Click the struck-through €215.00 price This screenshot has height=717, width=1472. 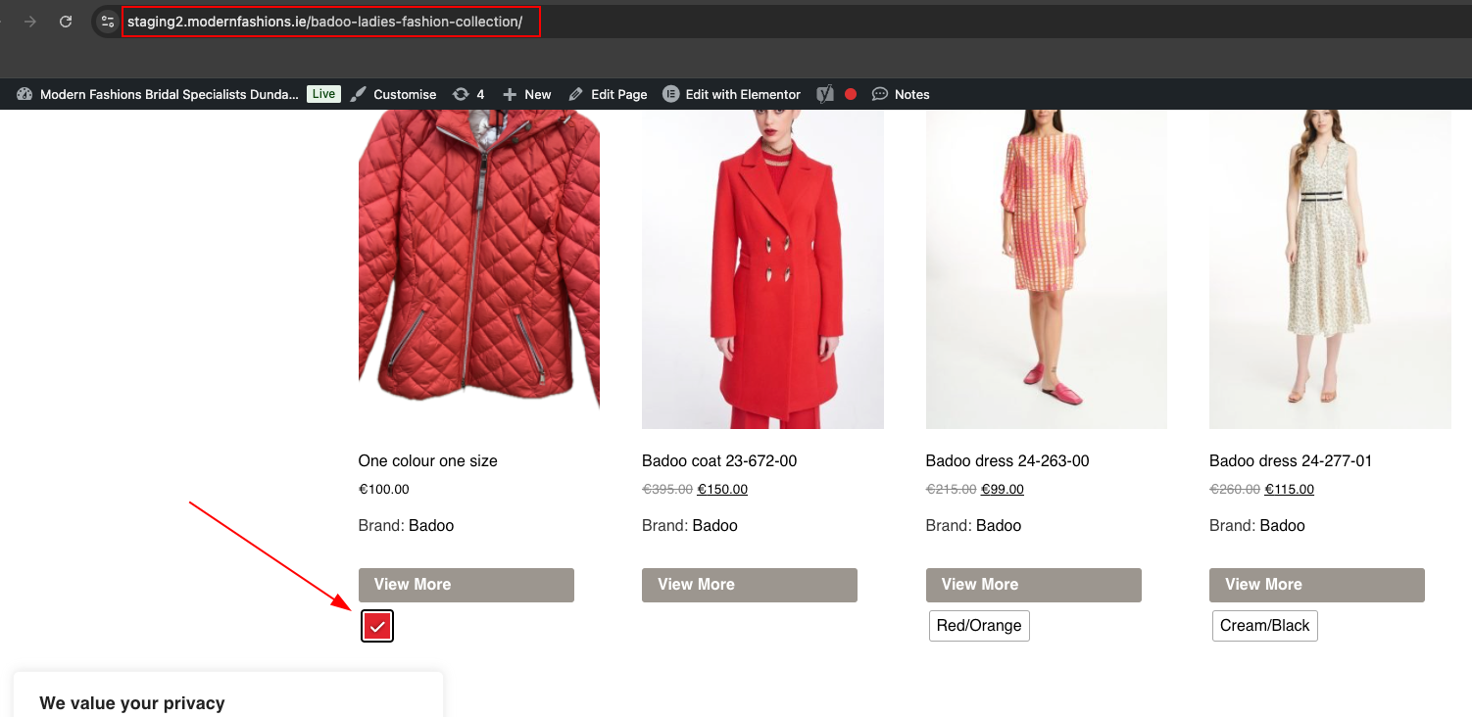(x=952, y=489)
